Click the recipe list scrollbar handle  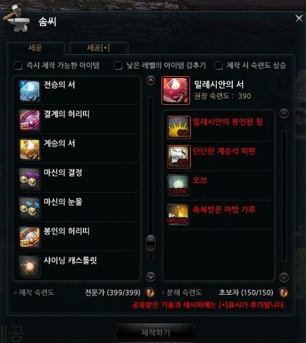(151, 243)
